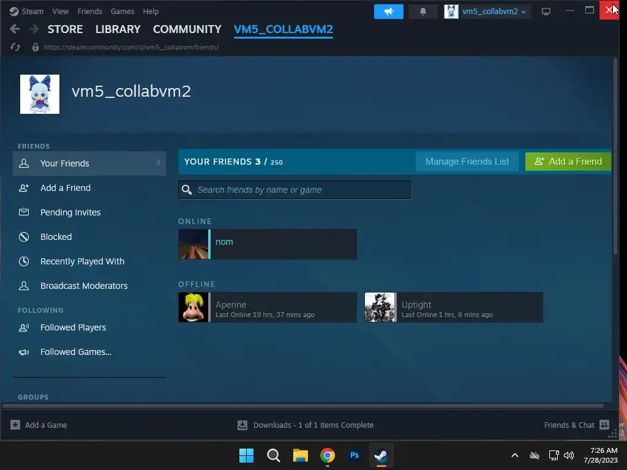Open the Help menu
This screenshot has height=470, width=627.
coord(151,11)
